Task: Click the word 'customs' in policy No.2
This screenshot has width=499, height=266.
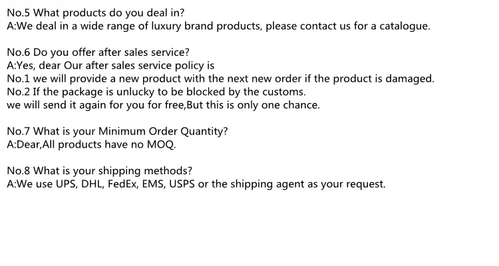Action: [284, 92]
